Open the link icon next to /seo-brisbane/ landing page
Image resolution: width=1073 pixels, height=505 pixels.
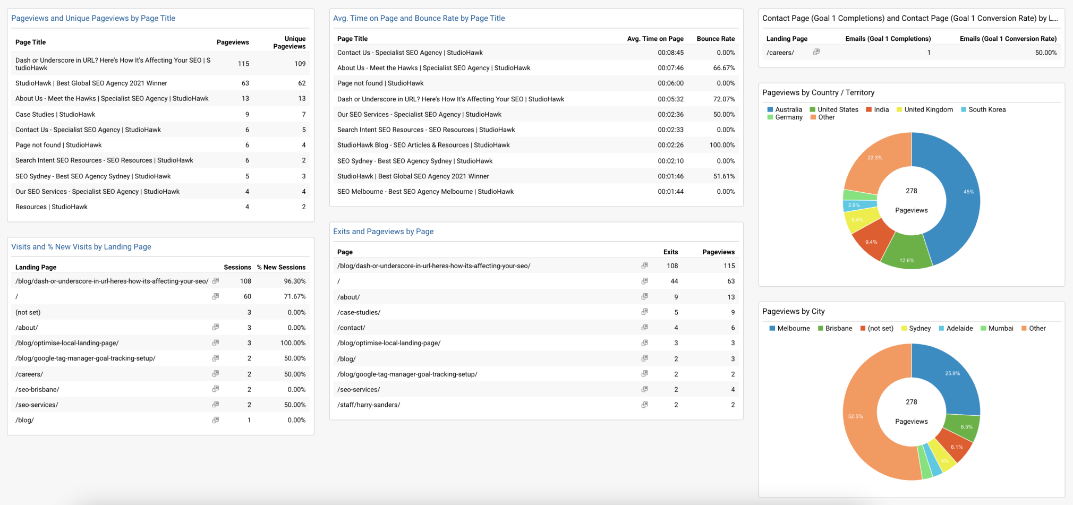pos(215,389)
